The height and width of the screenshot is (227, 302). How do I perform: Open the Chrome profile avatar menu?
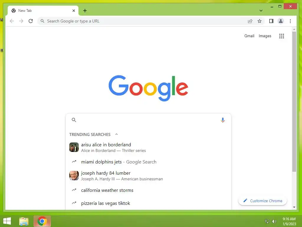(x=281, y=21)
